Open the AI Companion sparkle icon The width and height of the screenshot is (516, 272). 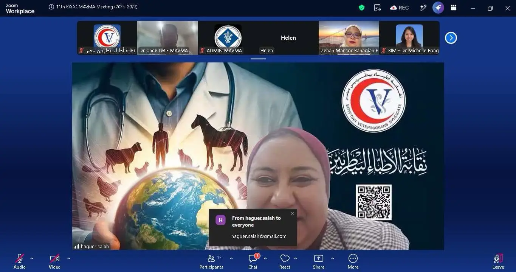coord(438,8)
